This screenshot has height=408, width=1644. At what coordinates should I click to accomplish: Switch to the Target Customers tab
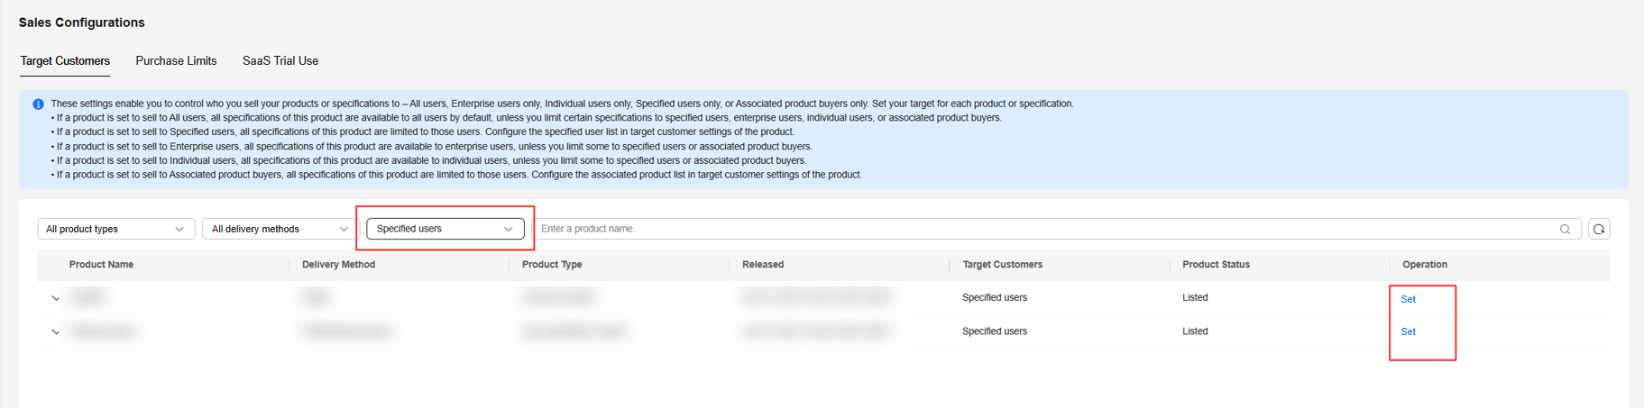65,61
